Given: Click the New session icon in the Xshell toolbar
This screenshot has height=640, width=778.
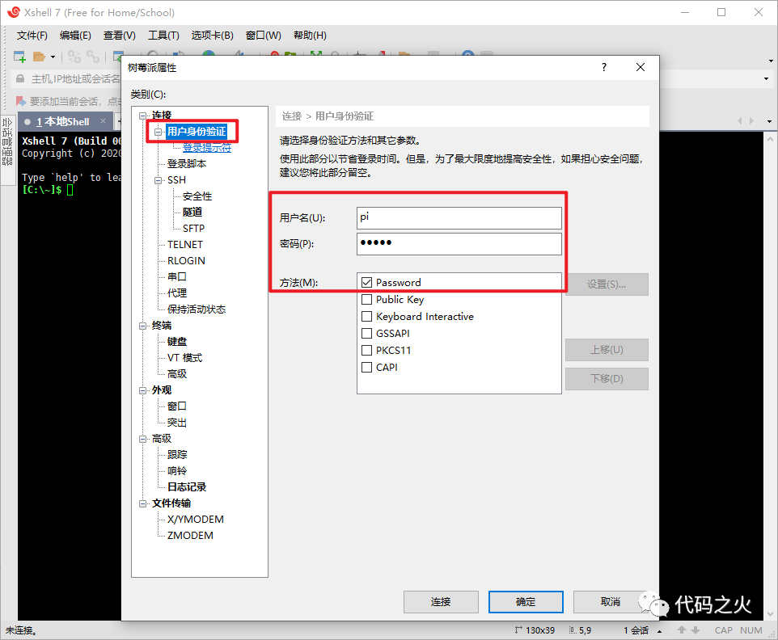Looking at the screenshot, I should point(19,57).
